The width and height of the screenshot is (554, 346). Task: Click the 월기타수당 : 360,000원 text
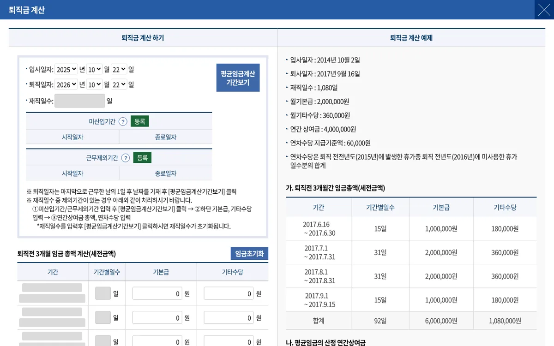coord(320,115)
